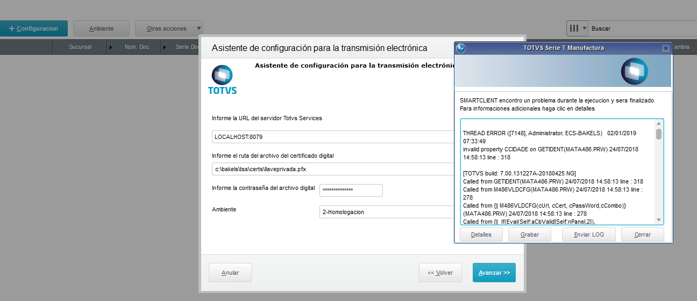Screen dimensions: 697x301
Task: Sort by Num. Doc. column header
Action: coord(137,47)
